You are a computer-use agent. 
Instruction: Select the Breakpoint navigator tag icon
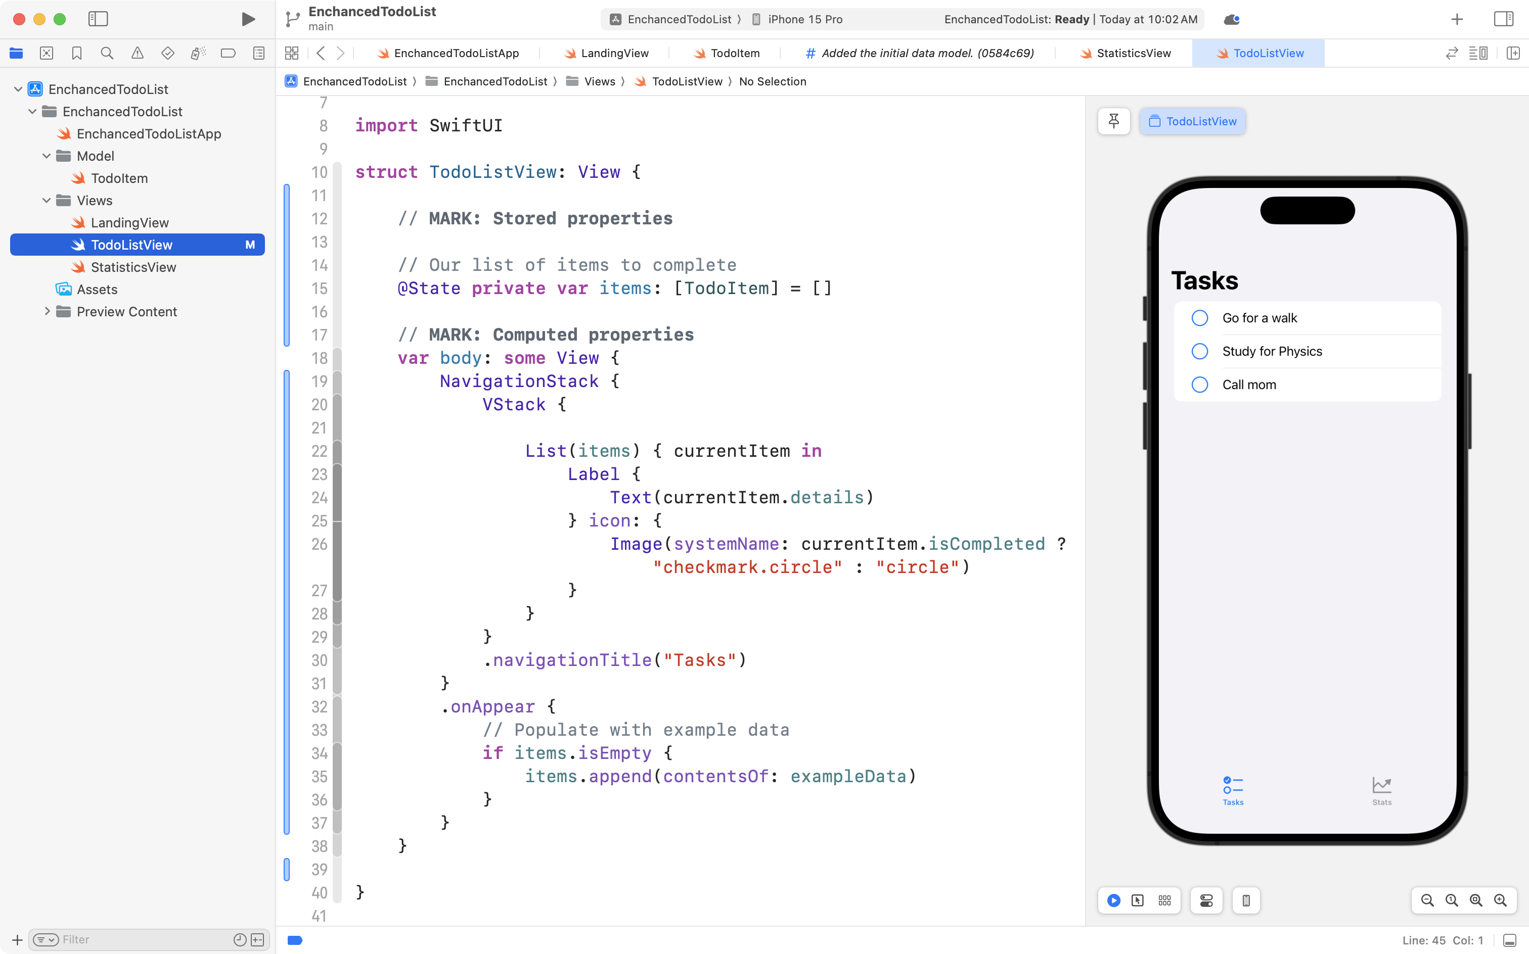pyautogui.click(x=228, y=53)
